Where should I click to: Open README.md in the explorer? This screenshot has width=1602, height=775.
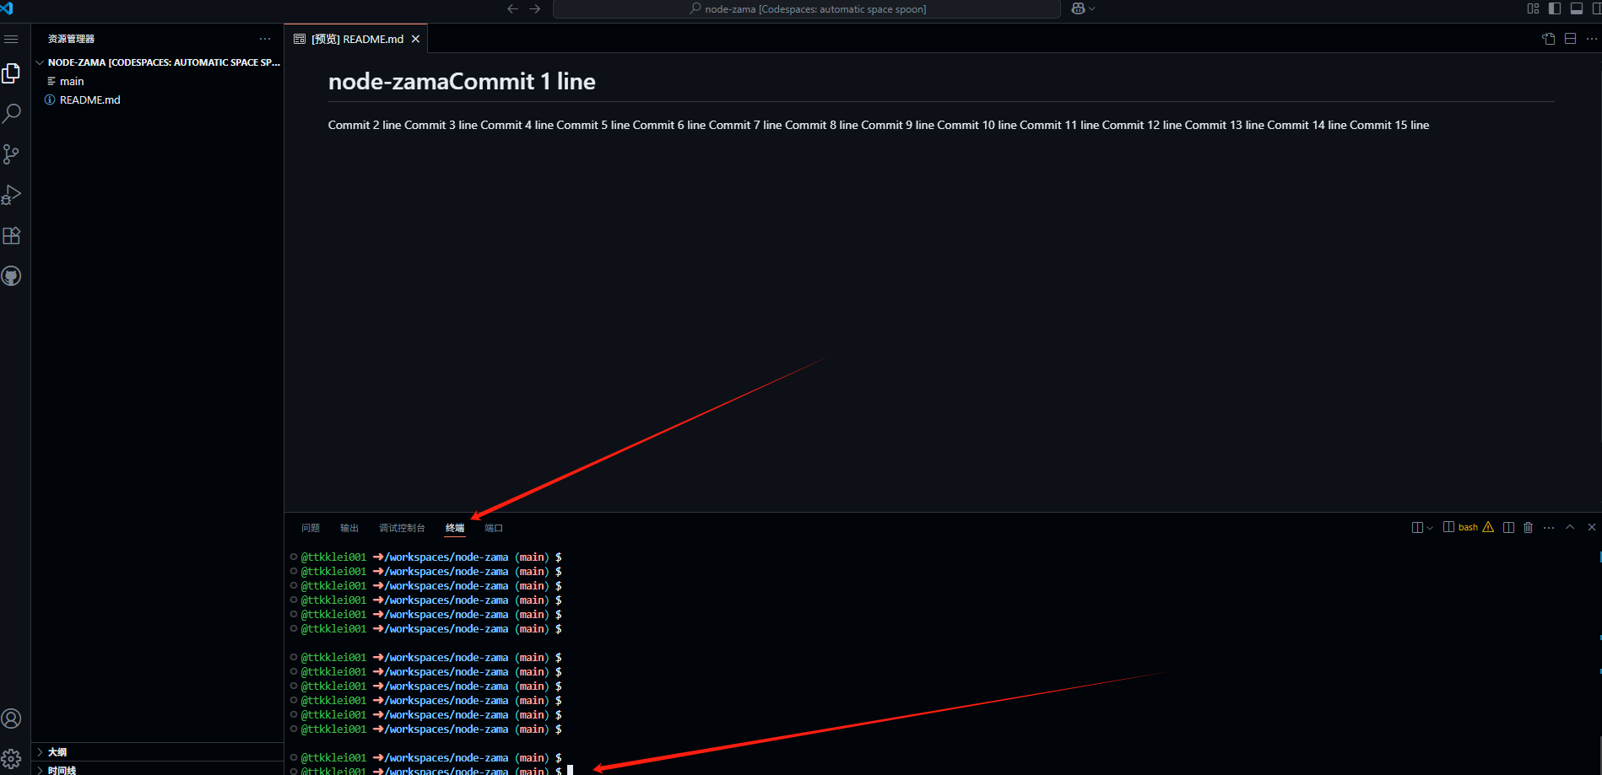(89, 100)
